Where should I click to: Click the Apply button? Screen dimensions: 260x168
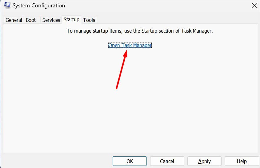pyautogui.click(x=204, y=161)
